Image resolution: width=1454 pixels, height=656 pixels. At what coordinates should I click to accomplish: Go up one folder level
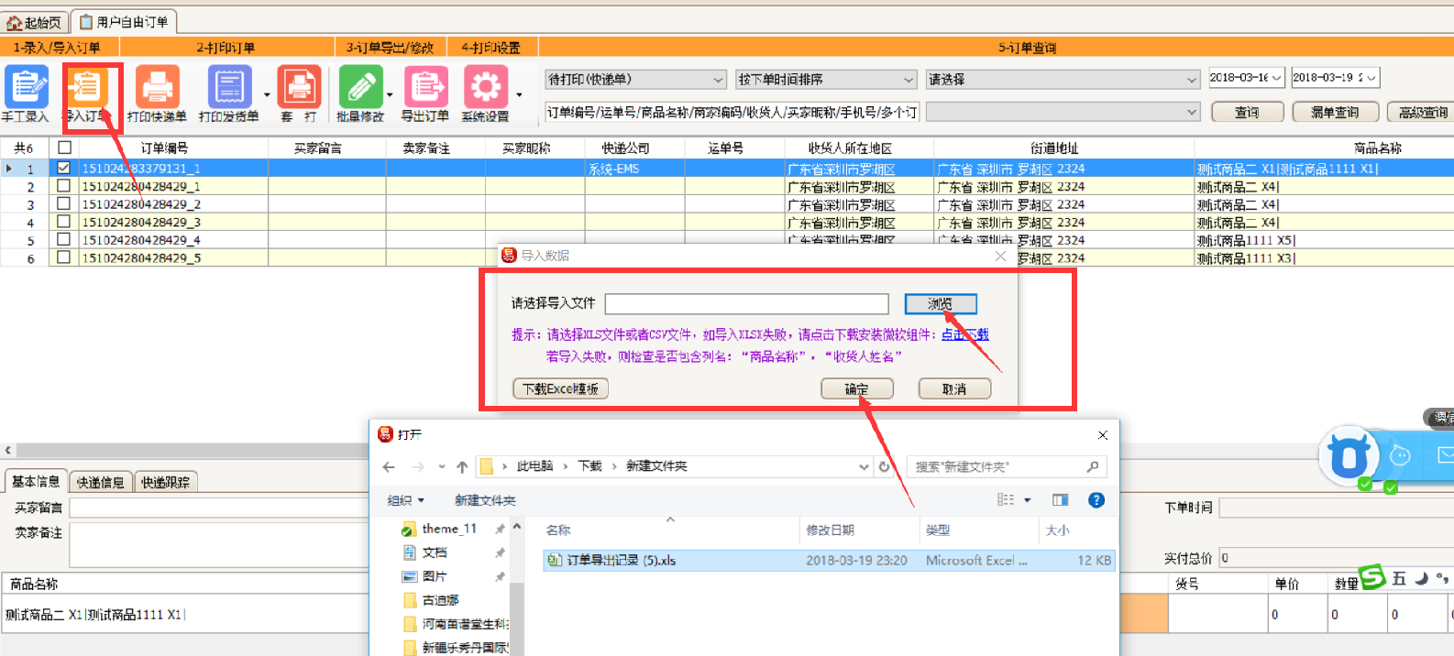462,467
